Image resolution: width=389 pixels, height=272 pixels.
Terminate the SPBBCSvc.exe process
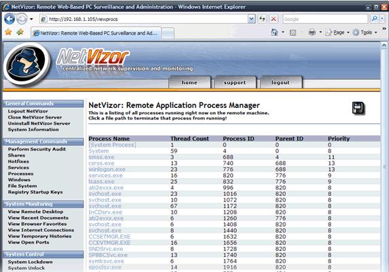click(x=108, y=255)
